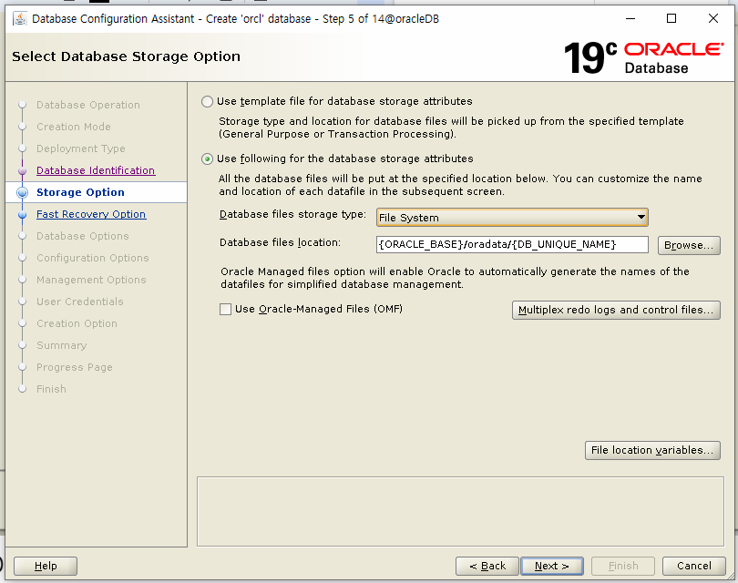
Task: Click the Storage Option step bullet icon
Action: coord(22,192)
